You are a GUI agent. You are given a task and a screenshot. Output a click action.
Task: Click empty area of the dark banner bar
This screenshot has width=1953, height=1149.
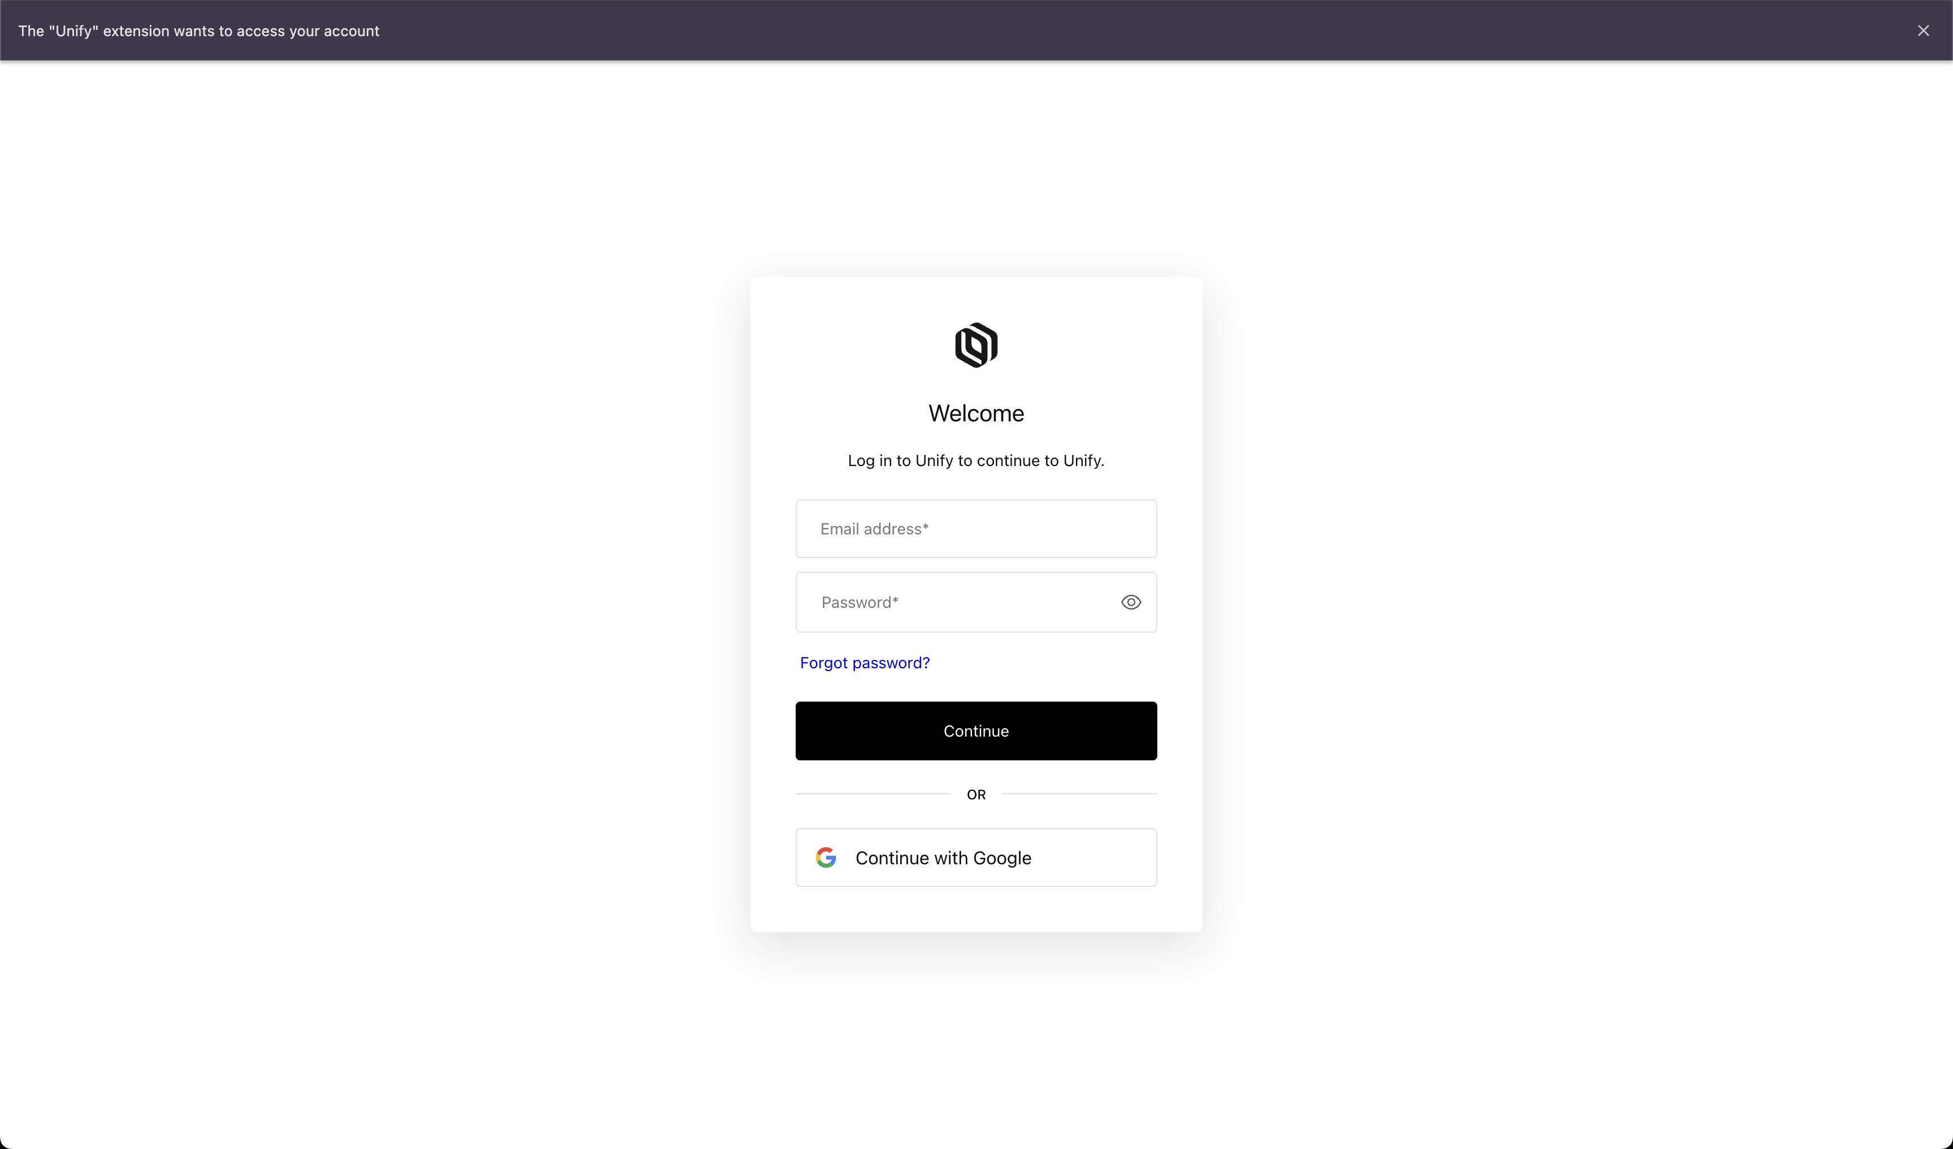pos(1085,31)
